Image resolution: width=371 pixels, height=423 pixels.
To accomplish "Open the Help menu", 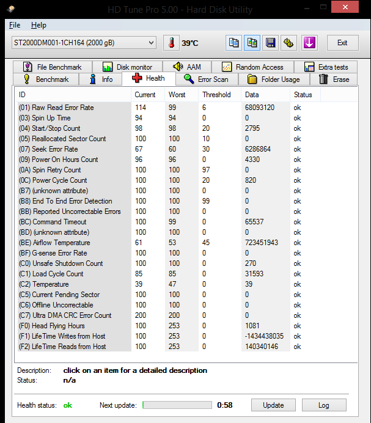I will [39, 25].
